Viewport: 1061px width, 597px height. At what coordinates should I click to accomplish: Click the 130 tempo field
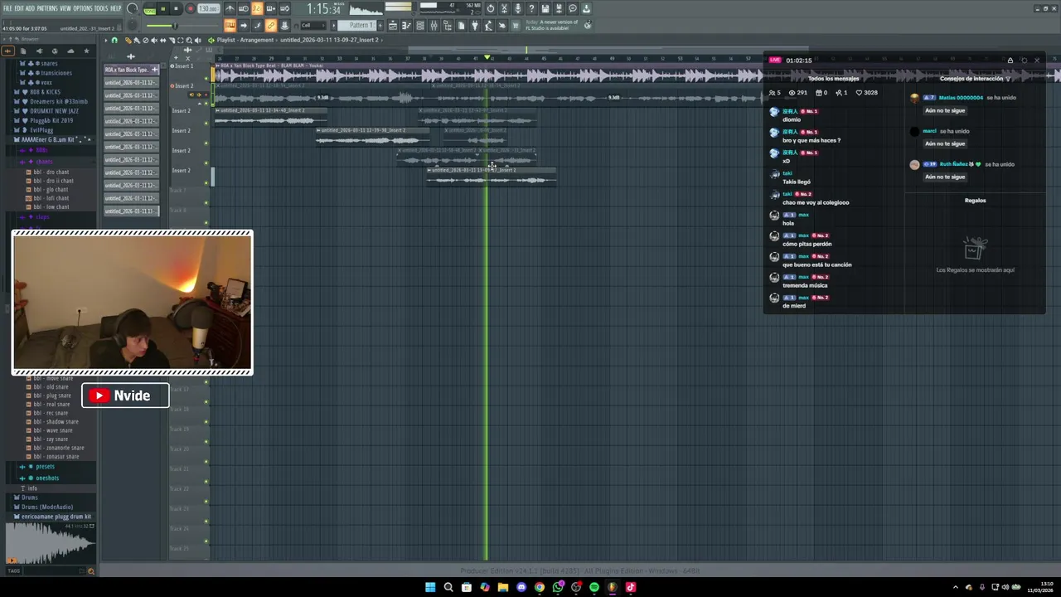[208, 8]
